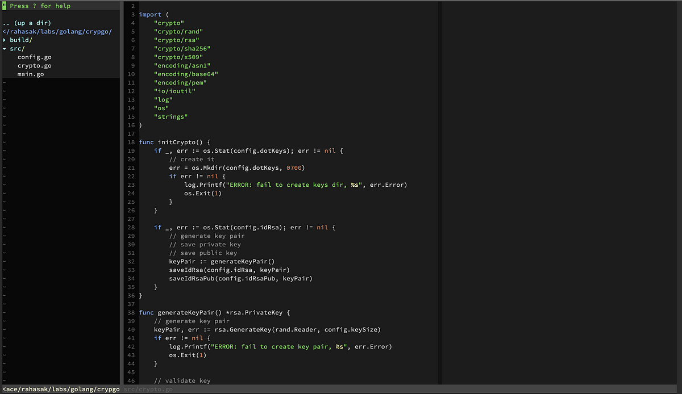
Task: Click the 'keyPair := generateKeyPair()' line
Action: tap(222, 261)
